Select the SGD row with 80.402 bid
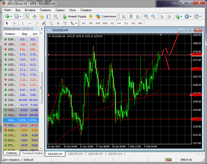Screen dimensions: 207x164 point(21,100)
